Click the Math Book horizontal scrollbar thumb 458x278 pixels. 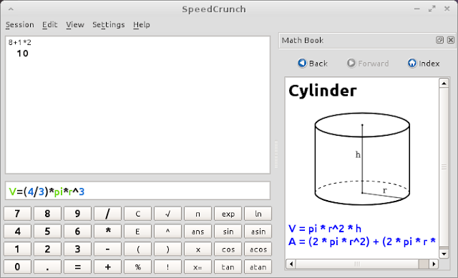(x=357, y=264)
